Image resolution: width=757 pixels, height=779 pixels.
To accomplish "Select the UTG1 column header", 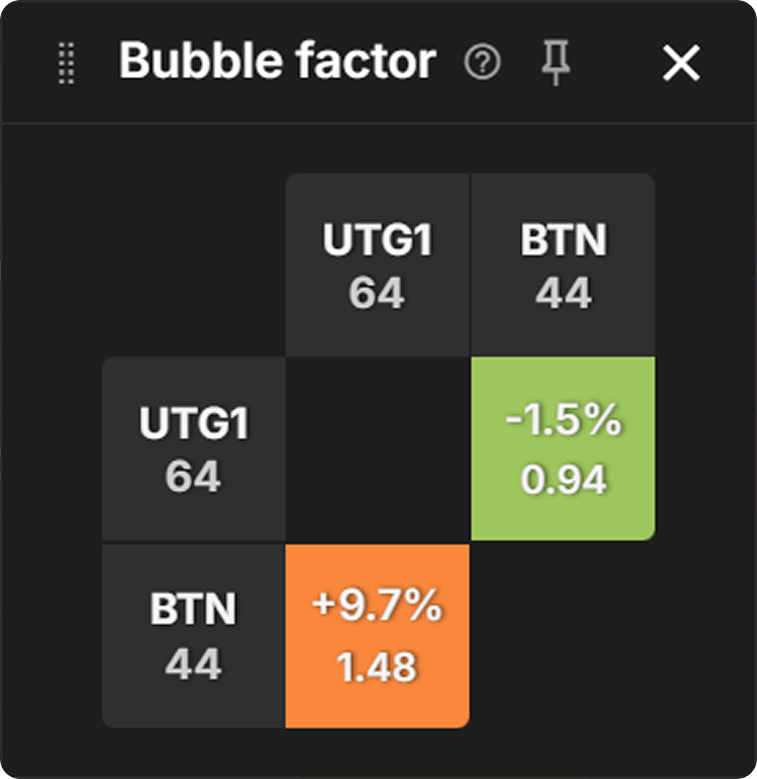I will [x=377, y=265].
